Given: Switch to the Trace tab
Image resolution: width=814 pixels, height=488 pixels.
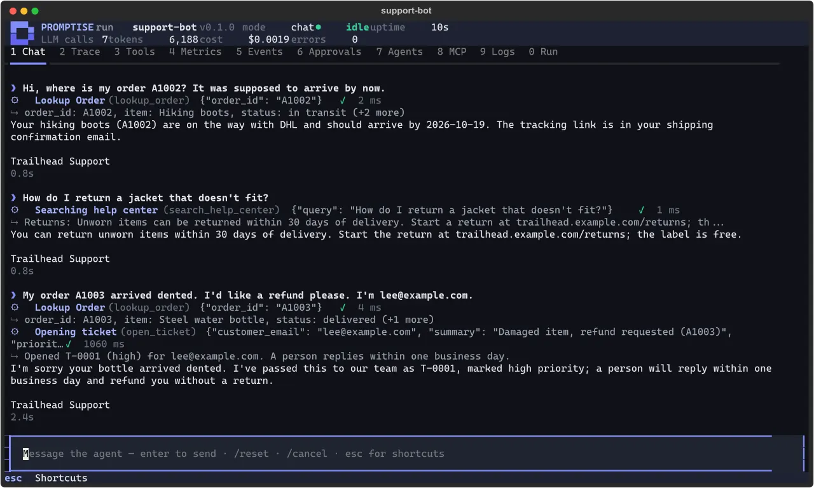Looking at the screenshot, I should pyautogui.click(x=79, y=52).
